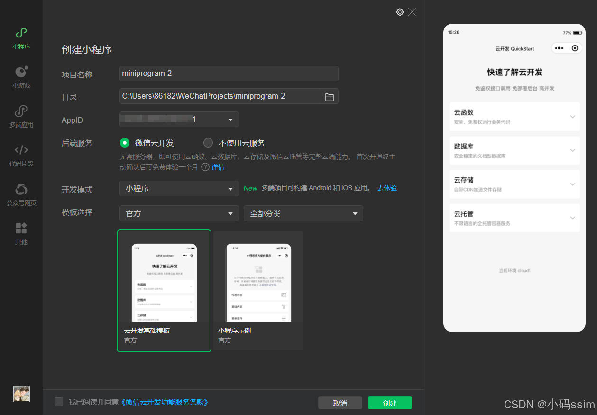Click the 取消 button
597x415 pixels.
340,403
